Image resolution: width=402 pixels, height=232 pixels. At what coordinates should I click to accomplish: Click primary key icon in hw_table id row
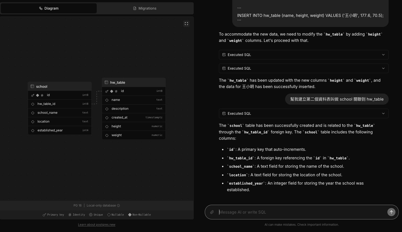(x=107, y=91)
